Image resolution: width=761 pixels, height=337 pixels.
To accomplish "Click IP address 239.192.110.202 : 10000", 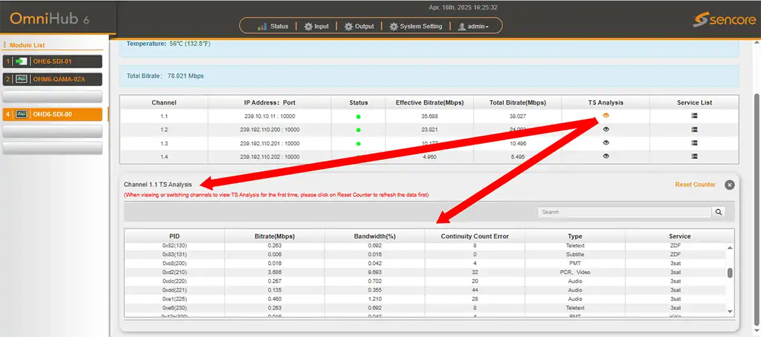I will point(270,156).
